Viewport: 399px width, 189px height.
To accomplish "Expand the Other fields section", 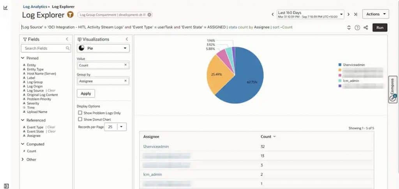I will coord(23,159).
